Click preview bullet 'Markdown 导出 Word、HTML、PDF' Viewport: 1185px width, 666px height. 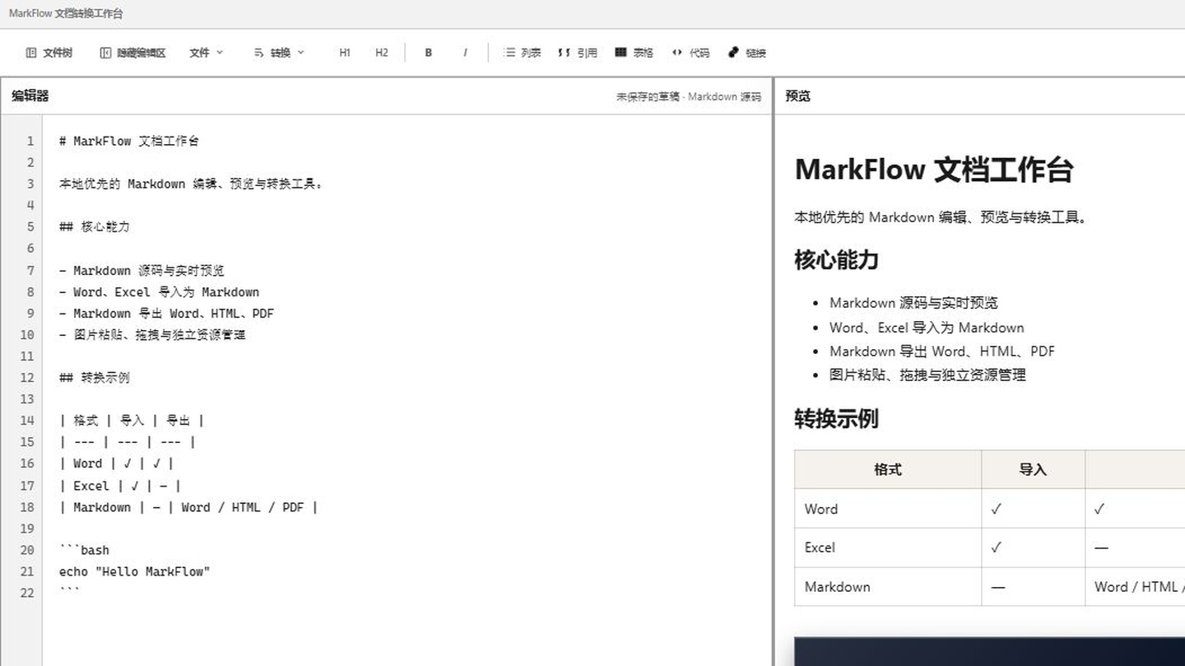[942, 352]
